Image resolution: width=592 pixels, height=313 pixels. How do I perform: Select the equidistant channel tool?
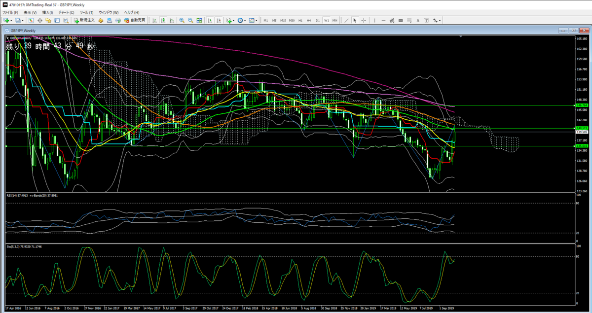[x=392, y=20]
